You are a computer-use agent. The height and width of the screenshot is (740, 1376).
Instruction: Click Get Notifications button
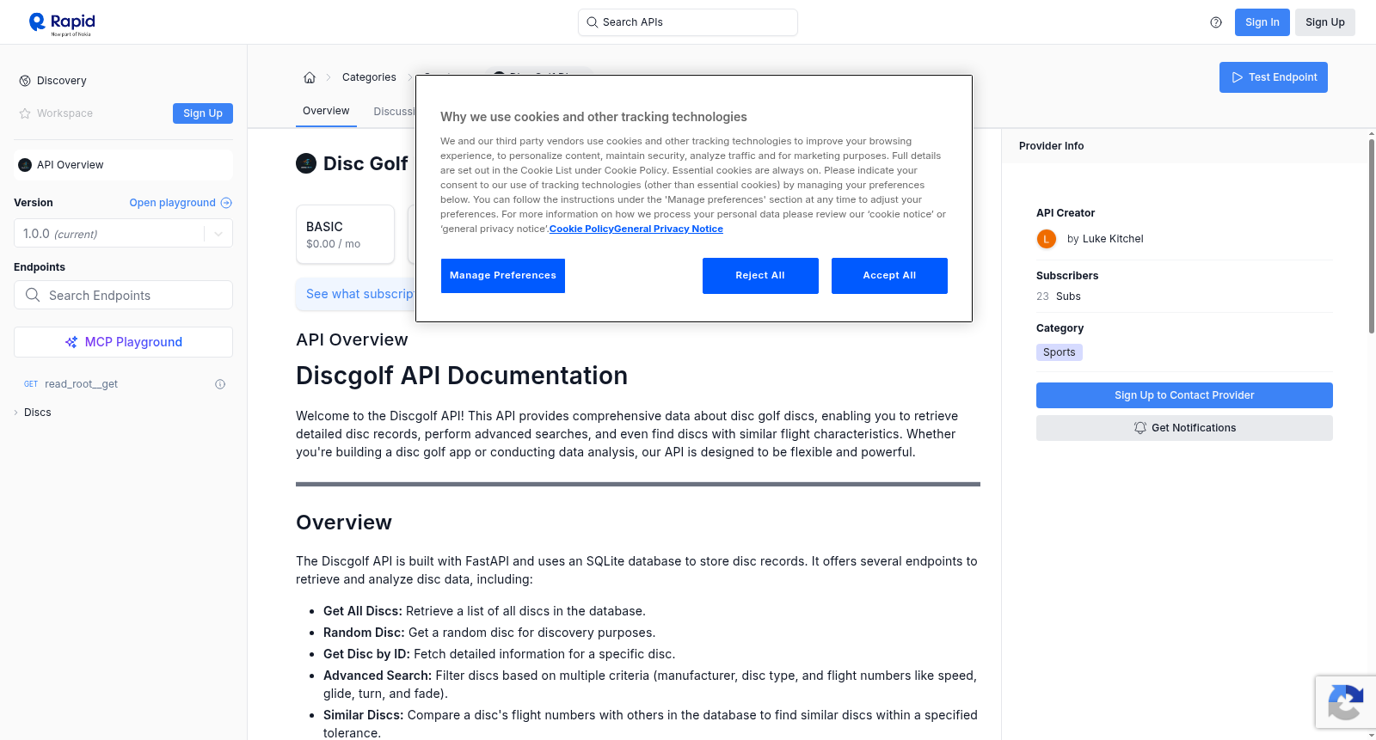click(1184, 428)
